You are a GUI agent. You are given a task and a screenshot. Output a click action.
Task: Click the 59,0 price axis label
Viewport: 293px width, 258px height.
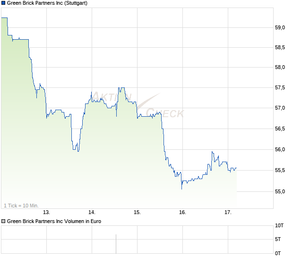pyautogui.click(x=280, y=28)
